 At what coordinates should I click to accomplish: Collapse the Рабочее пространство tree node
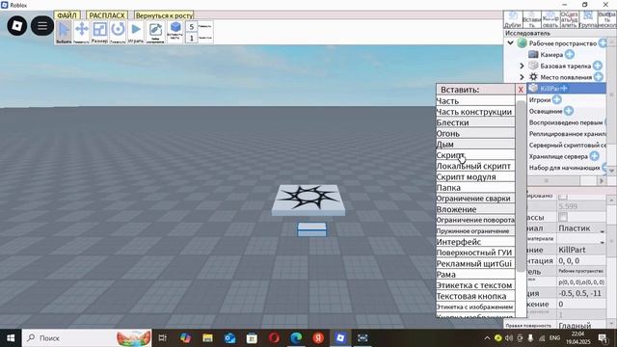[x=510, y=42]
